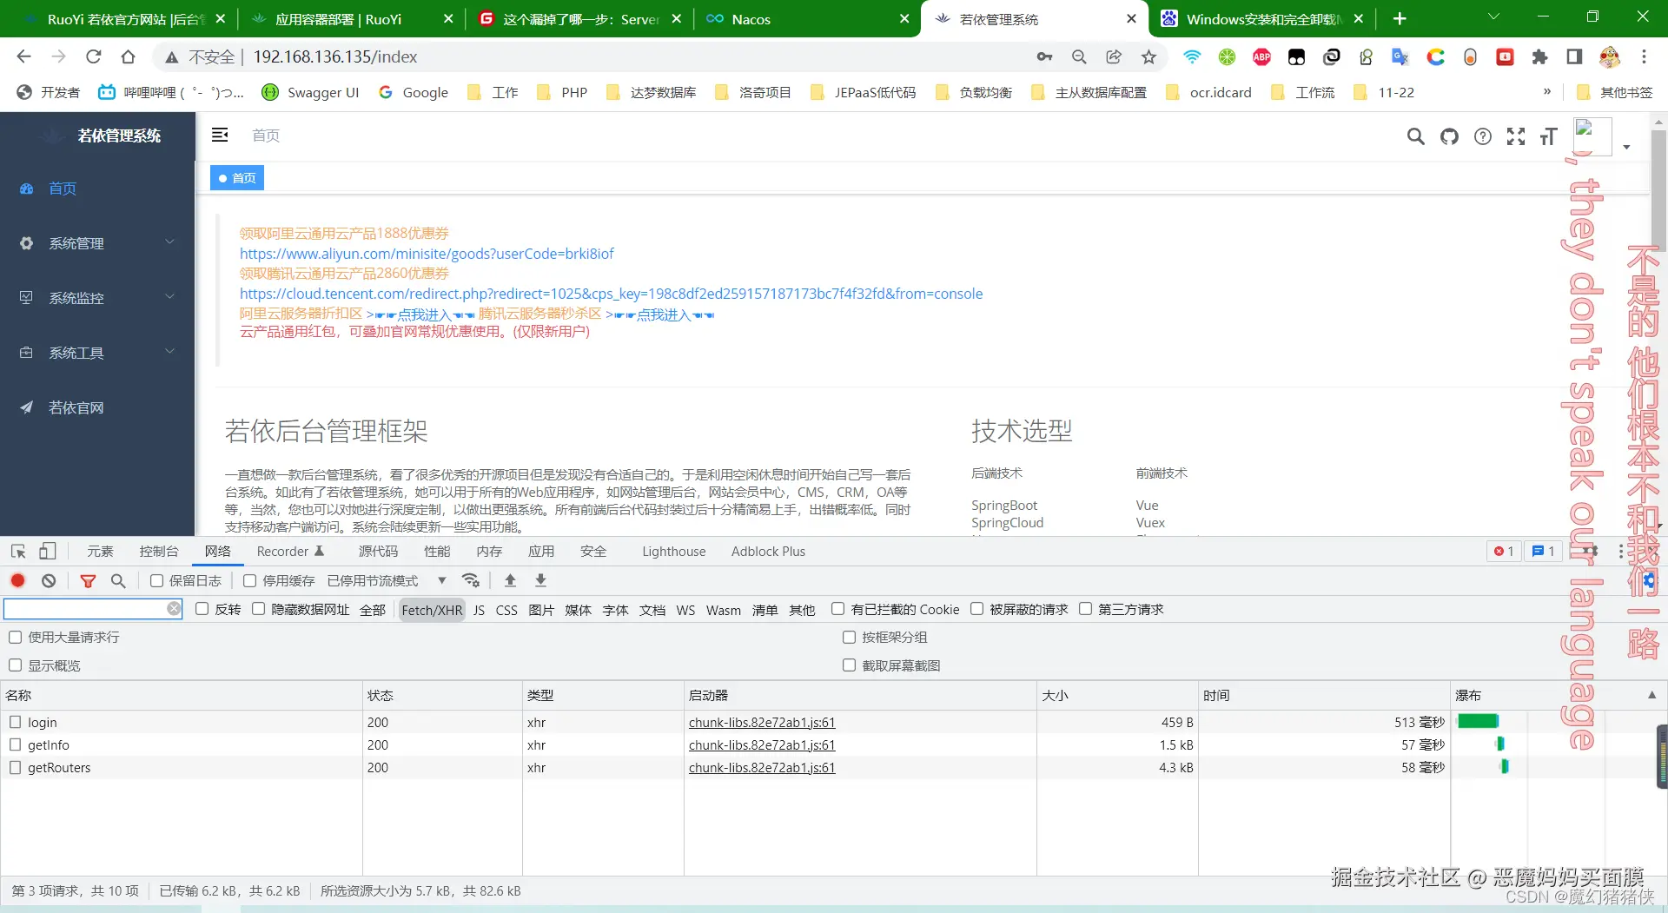Check the 第三方请求 checkbox
The height and width of the screenshot is (913, 1668).
click(1085, 609)
